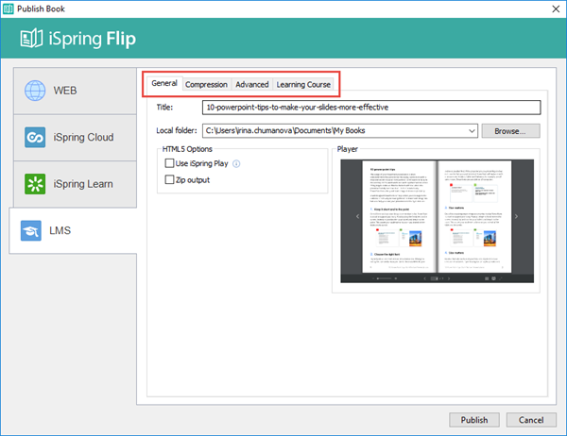567x436 pixels.
Task: Go to next page in player preview
Action: point(516,216)
